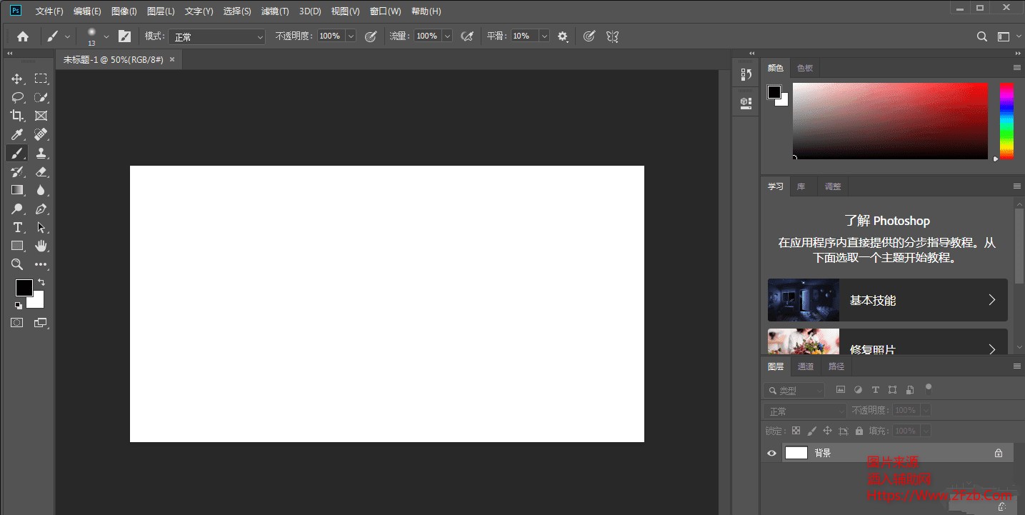The width and height of the screenshot is (1025, 515).
Task: Choose the Eraser tool
Action: [x=41, y=171]
